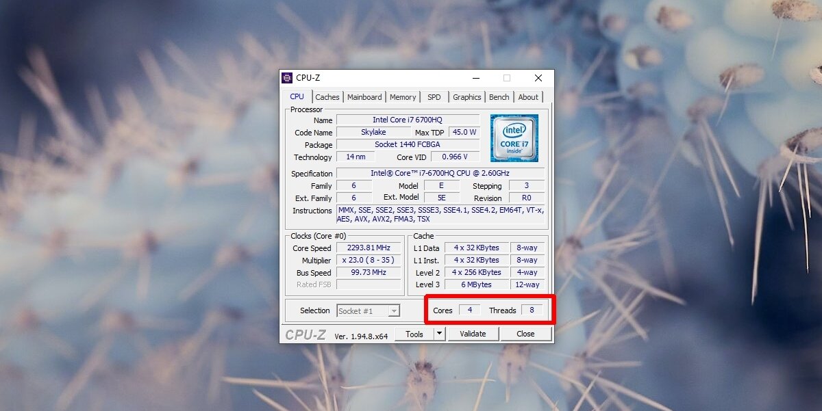
Task: Select the currently active CPU tab
Action: pyautogui.click(x=296, y=96)
